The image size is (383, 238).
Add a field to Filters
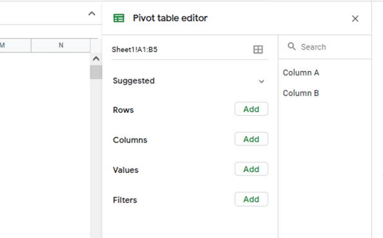point(251,199)
